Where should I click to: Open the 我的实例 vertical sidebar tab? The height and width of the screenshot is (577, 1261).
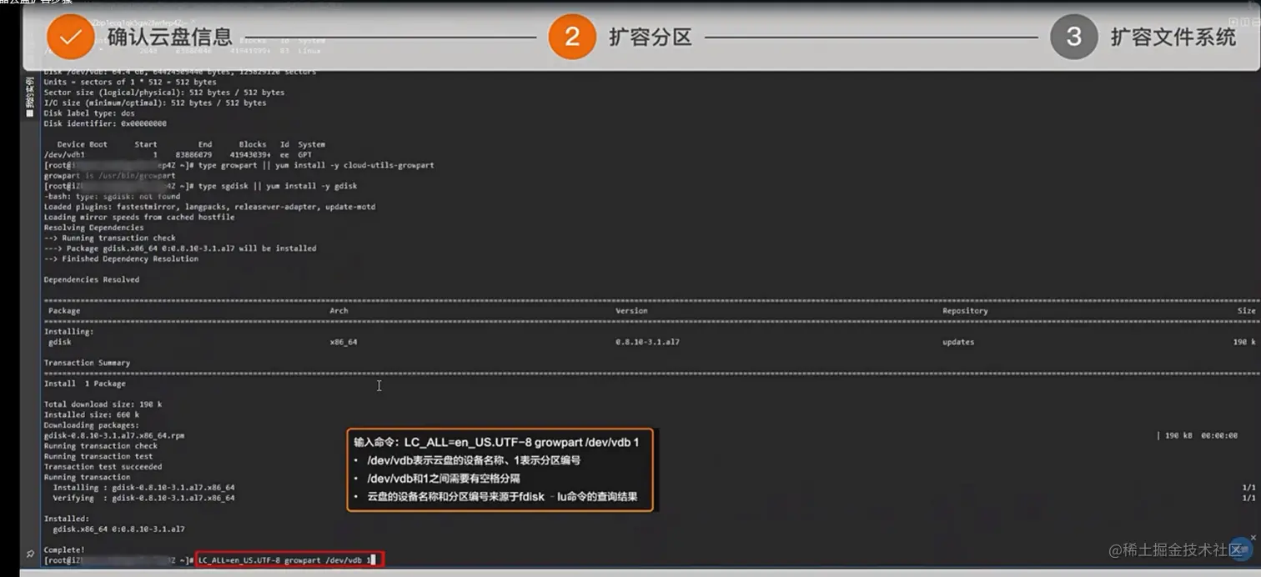(30, 96)
